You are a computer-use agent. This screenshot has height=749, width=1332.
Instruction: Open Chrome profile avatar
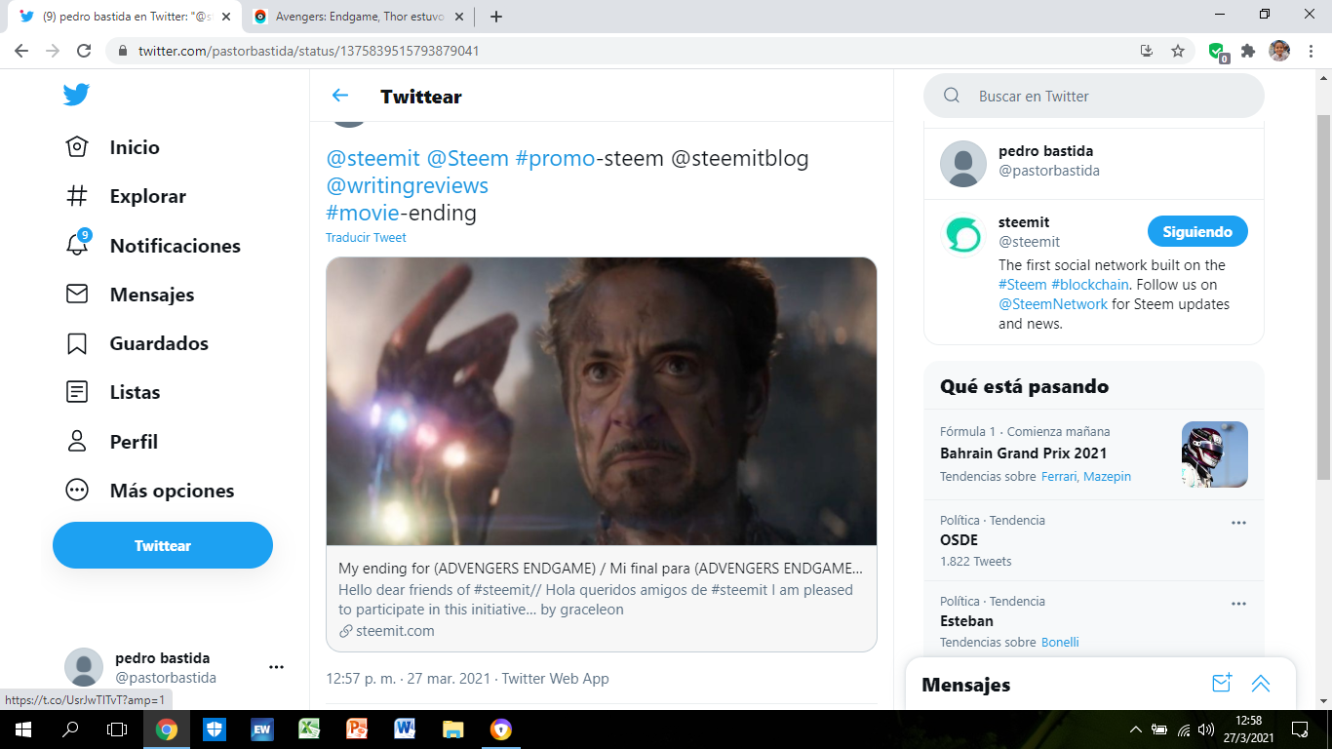click(1279, 51)
